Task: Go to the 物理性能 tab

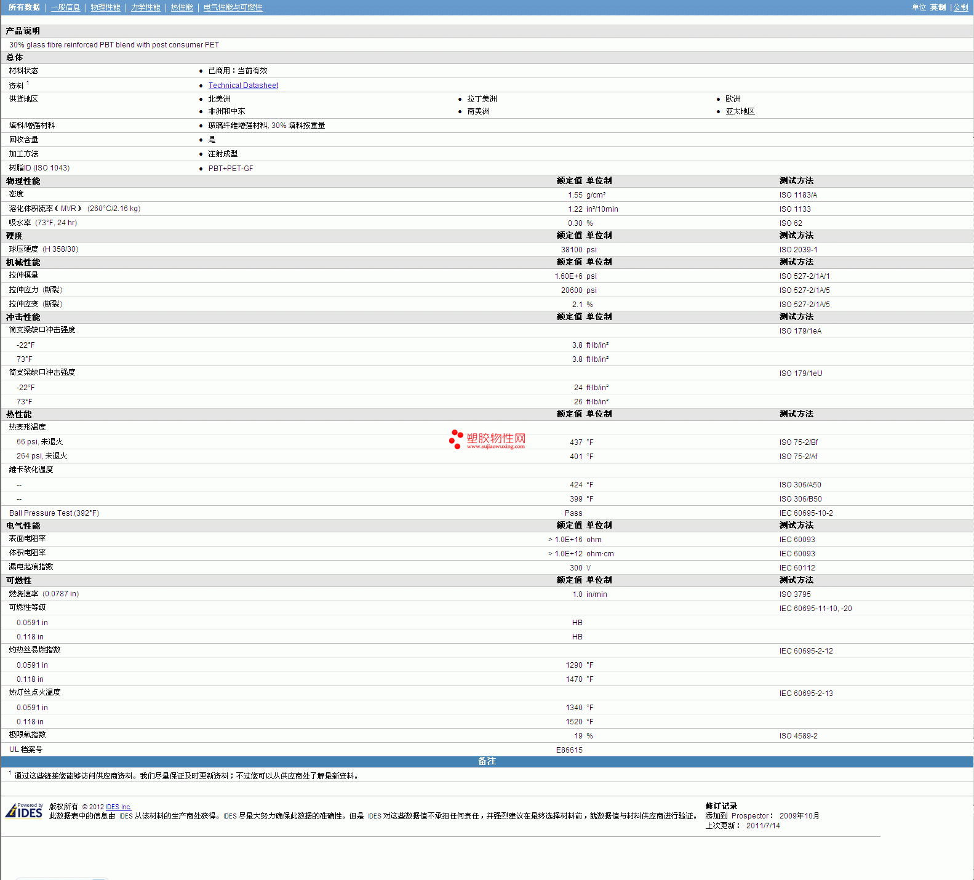Action: 105,7
